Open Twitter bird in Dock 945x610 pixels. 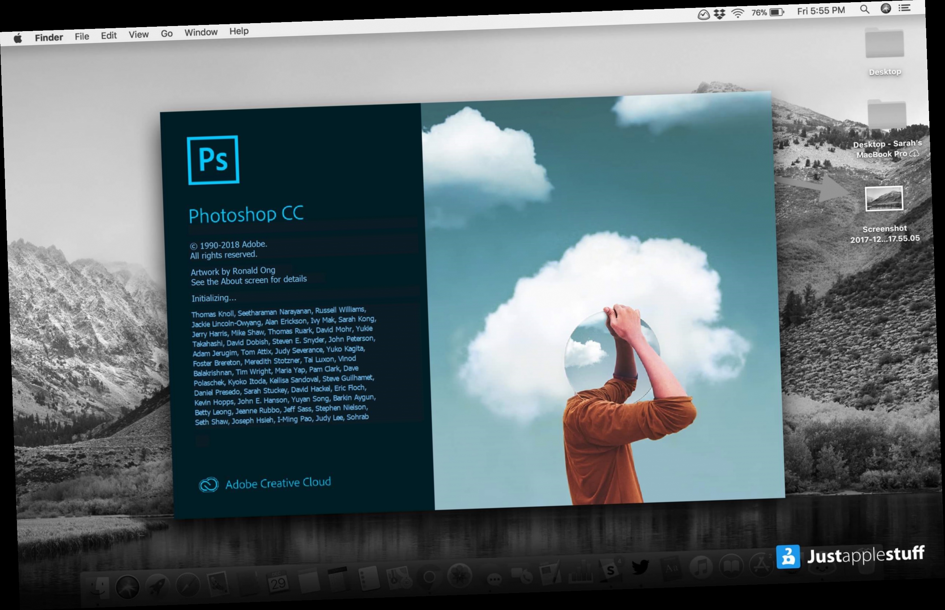point(640,567)
